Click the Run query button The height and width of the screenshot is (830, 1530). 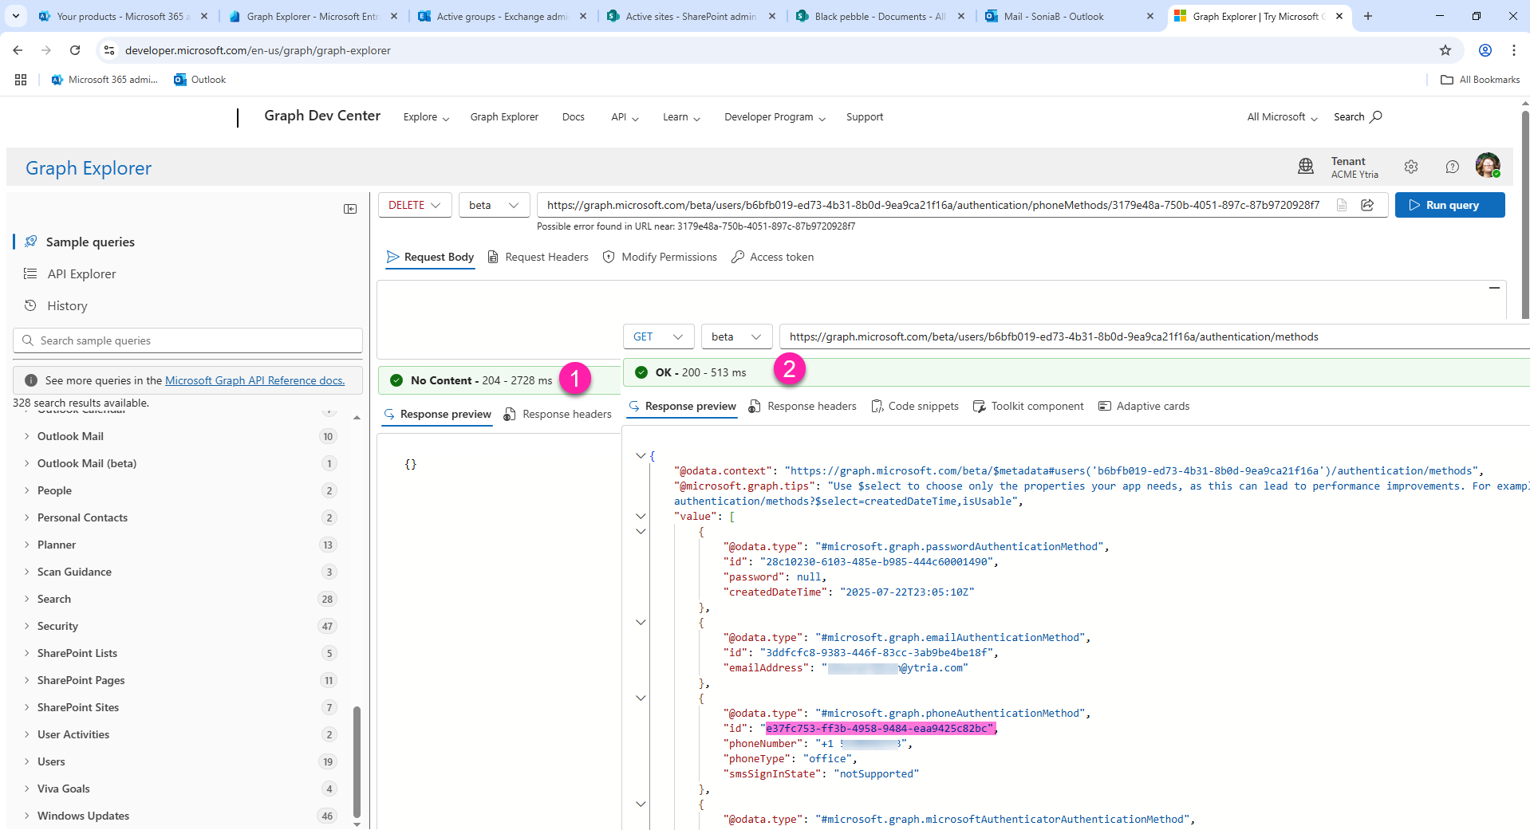tap(1449, 205)
